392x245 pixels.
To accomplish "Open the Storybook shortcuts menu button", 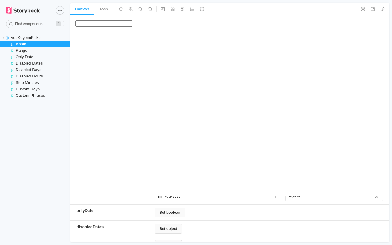I will point(60,10).
